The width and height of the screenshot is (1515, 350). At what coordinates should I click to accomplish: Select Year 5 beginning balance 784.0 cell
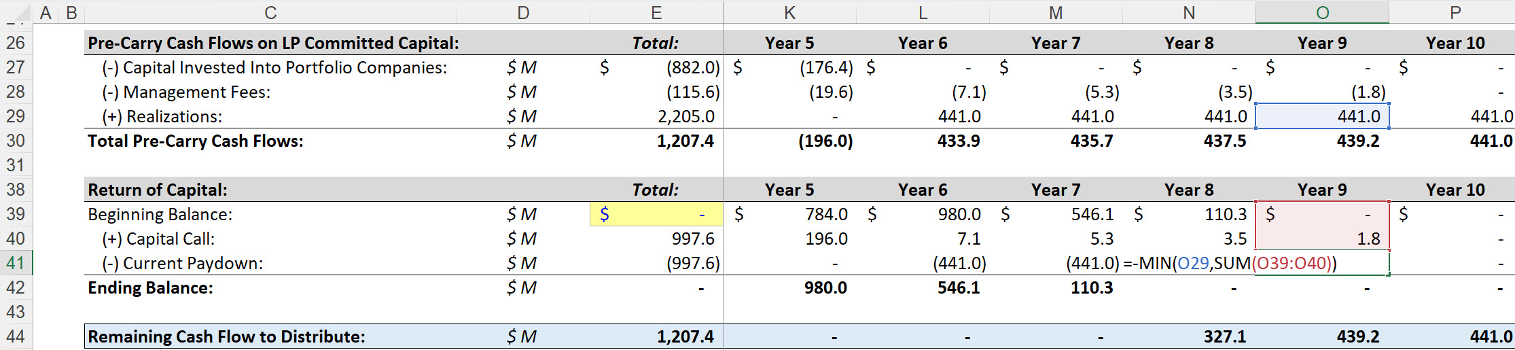789,214
